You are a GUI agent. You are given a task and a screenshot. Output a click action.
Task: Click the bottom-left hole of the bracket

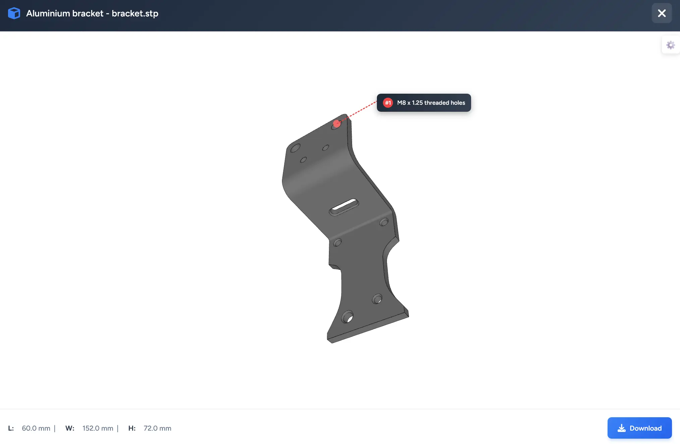(347, 316)
